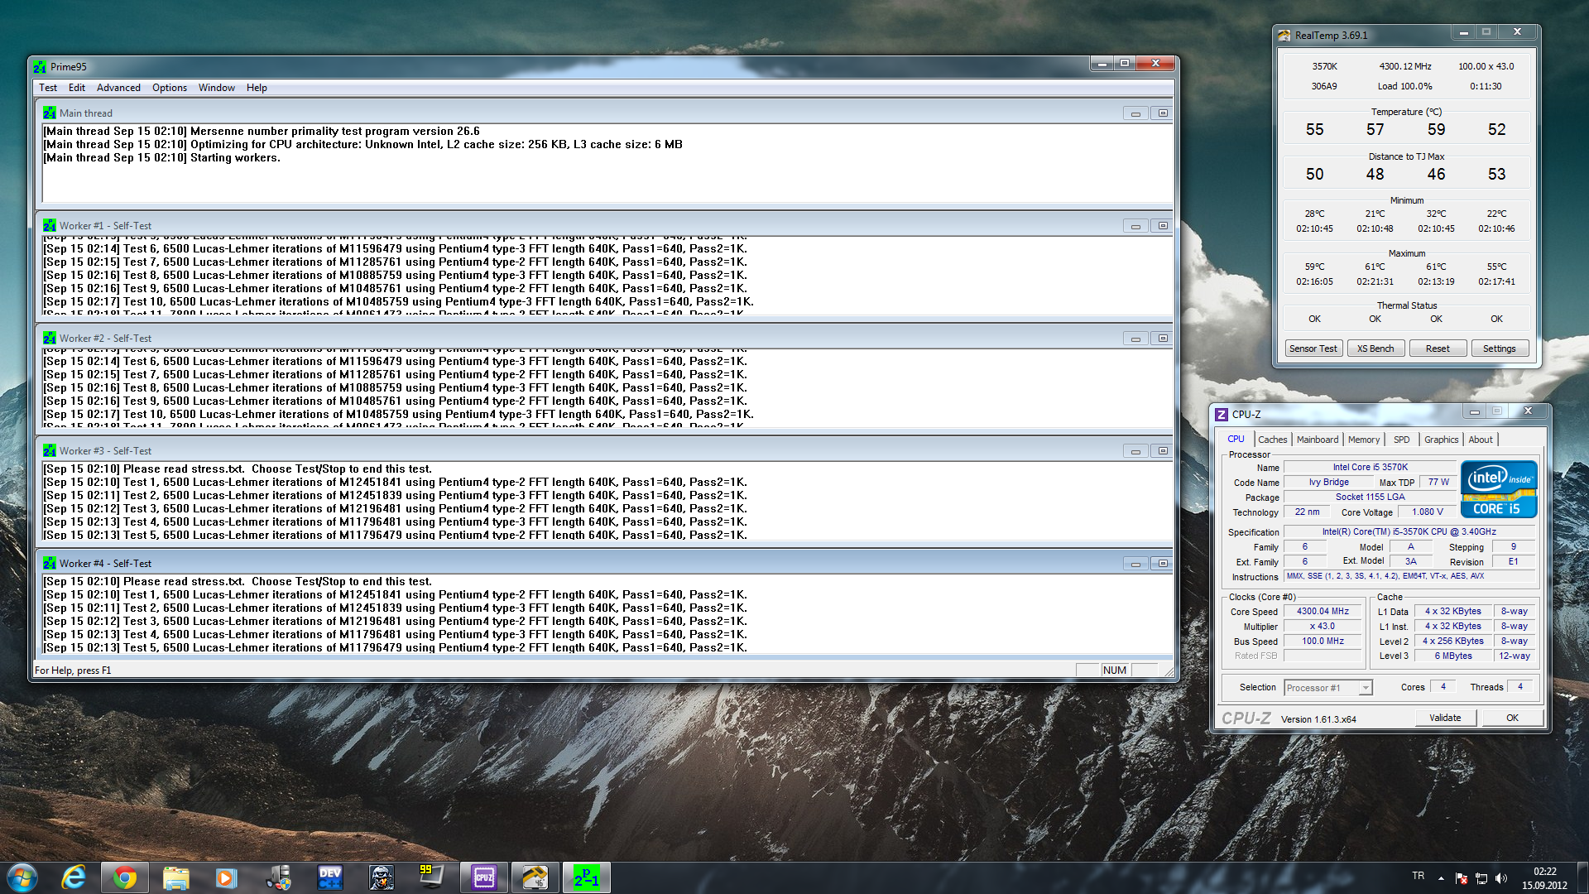This screenshot has height=894, width=1589.
Task: Open the Windows Start menu orb
Action: 22,877
